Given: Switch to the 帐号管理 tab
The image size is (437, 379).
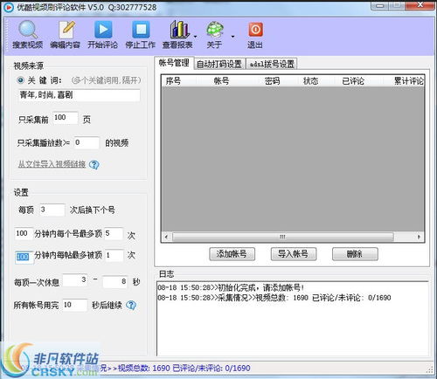Looking at the screenshot, I should pos(174,63).
